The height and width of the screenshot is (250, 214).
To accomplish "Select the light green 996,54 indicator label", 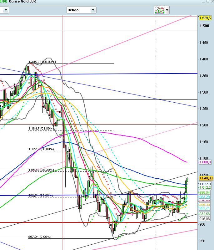I will pos(205,192).
